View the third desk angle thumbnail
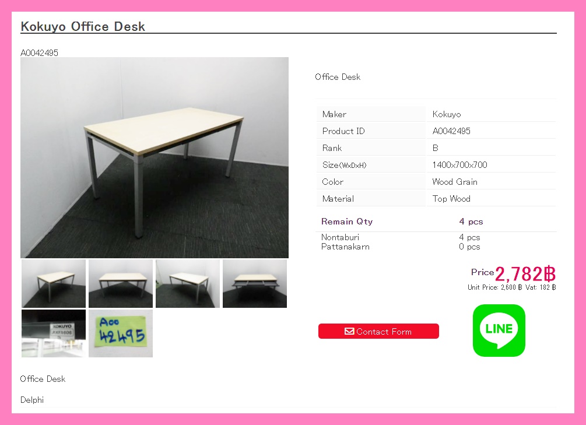This screenshot has height=425, width=586. pos(188,284)
